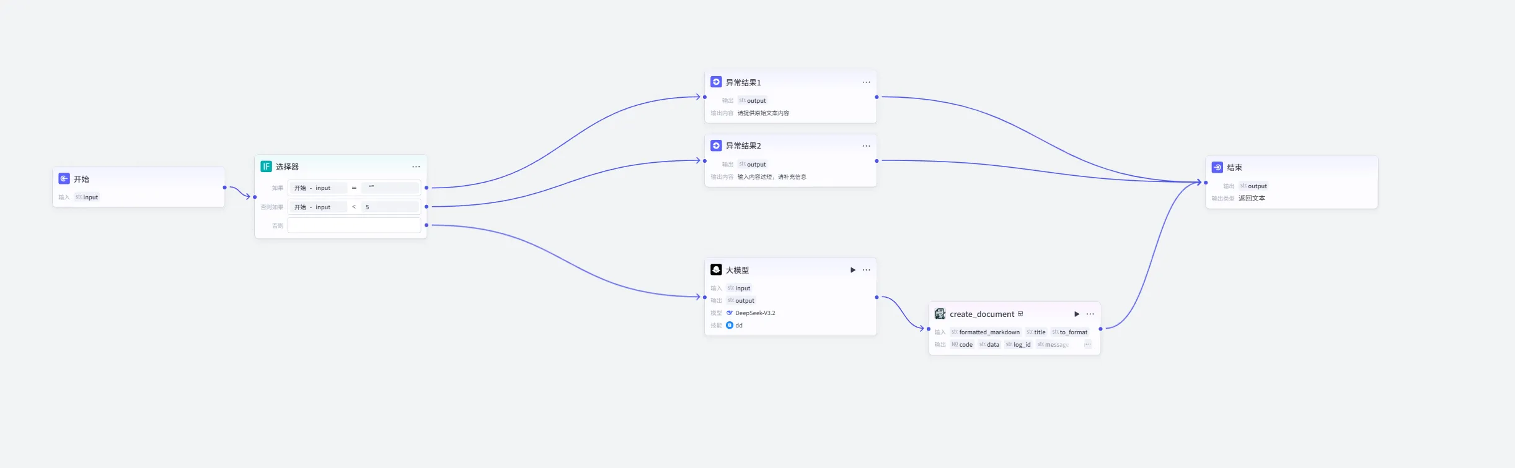
Task: Select the dd skill on the 大模型 node
Action: point(734,326)
